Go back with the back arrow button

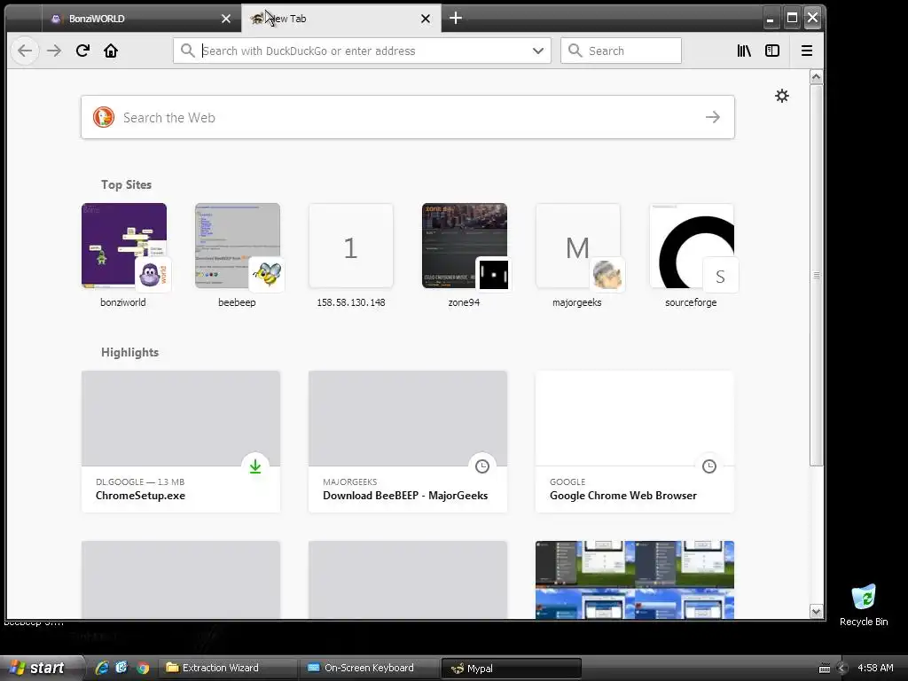(x=25, y=51)
